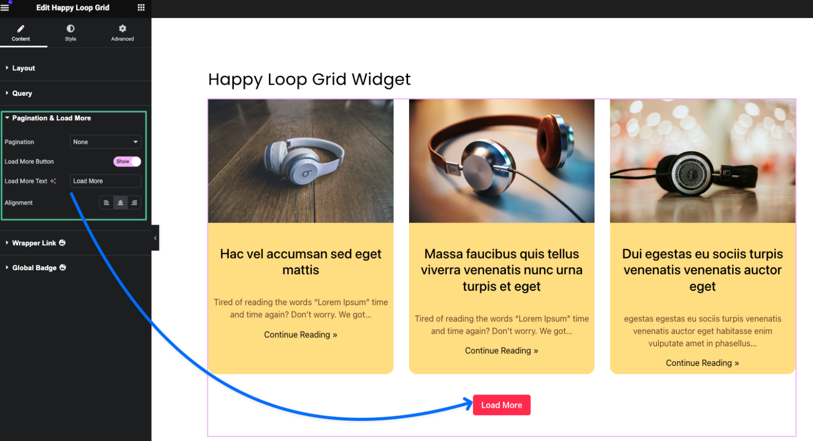Screen dimensions: 813x441
Task: Click the red Load More button
Action: (x=501, y=405)
